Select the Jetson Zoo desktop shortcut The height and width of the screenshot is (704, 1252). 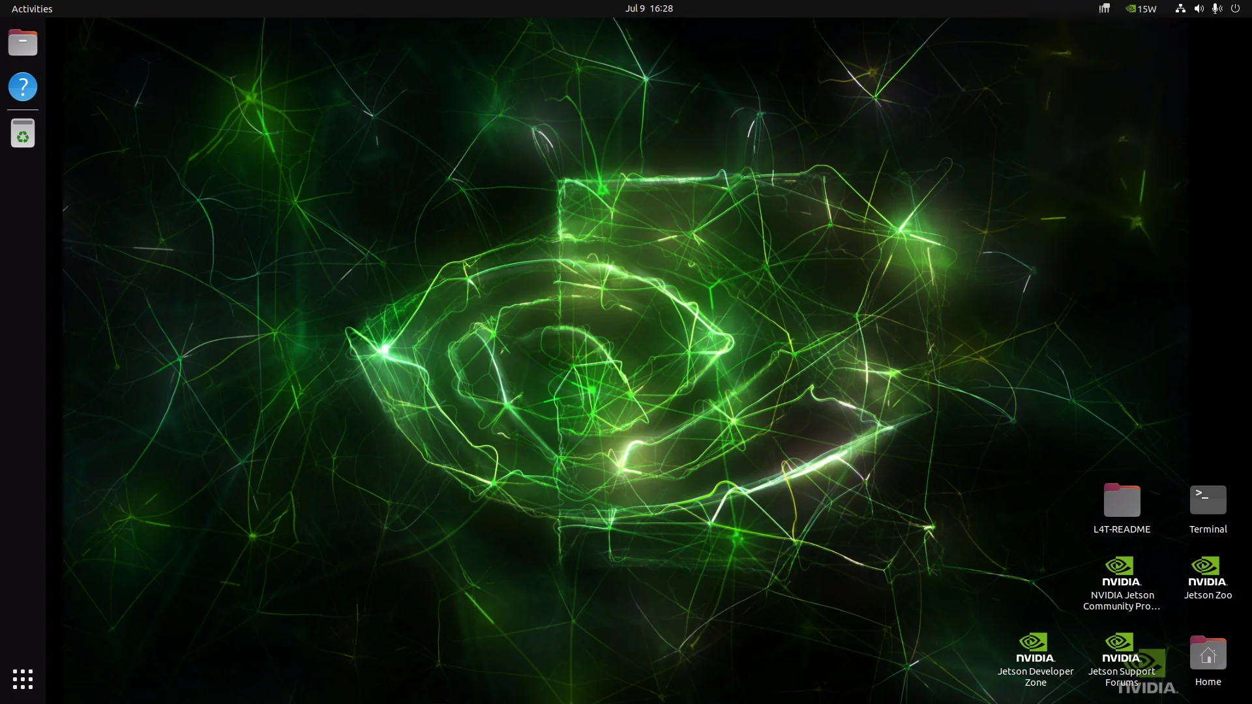[x=1208, y=578]
